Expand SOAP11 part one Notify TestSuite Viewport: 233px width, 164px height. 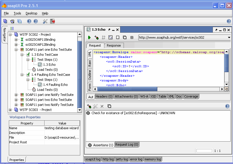click(x=16, y=95)
